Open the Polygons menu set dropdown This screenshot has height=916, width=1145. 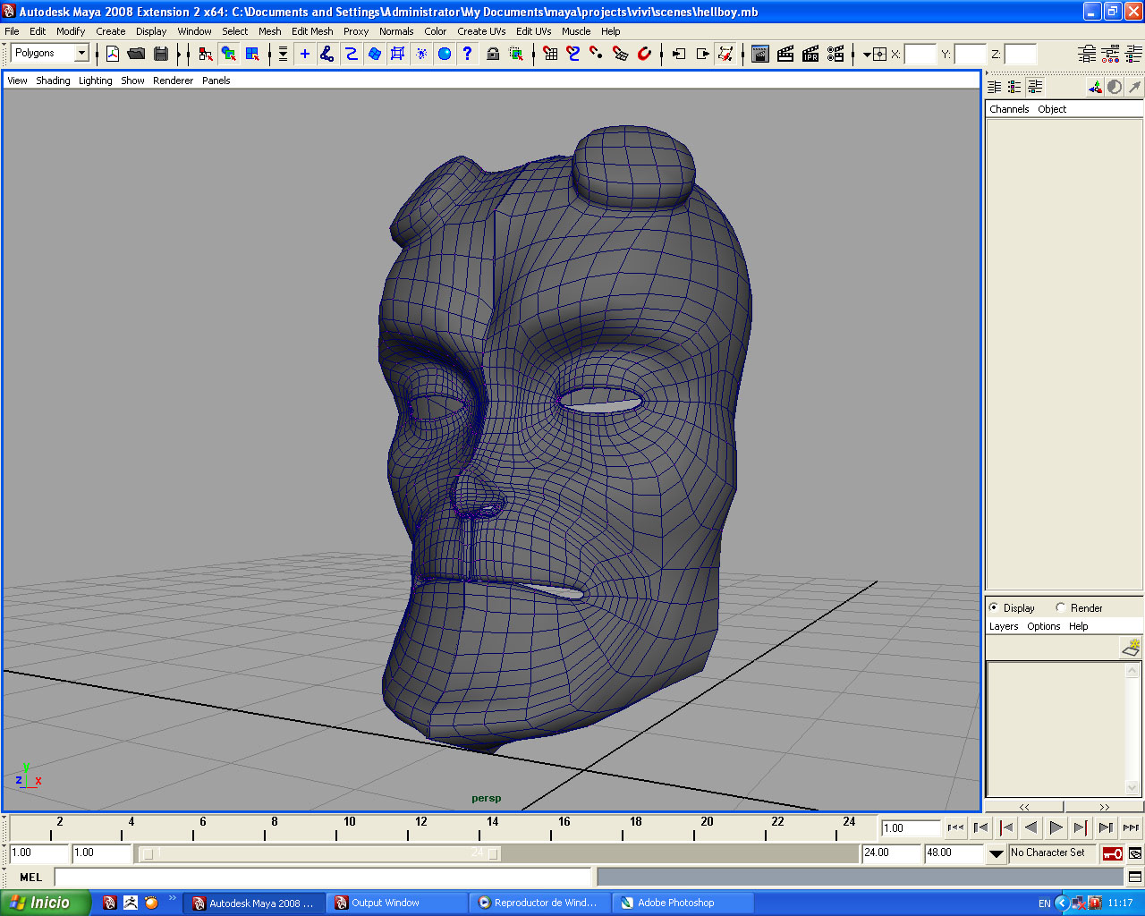(x=81, y=54)
